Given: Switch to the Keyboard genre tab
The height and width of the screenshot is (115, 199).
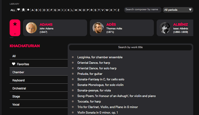Looking at the screenshot, I should click(38, 80).
